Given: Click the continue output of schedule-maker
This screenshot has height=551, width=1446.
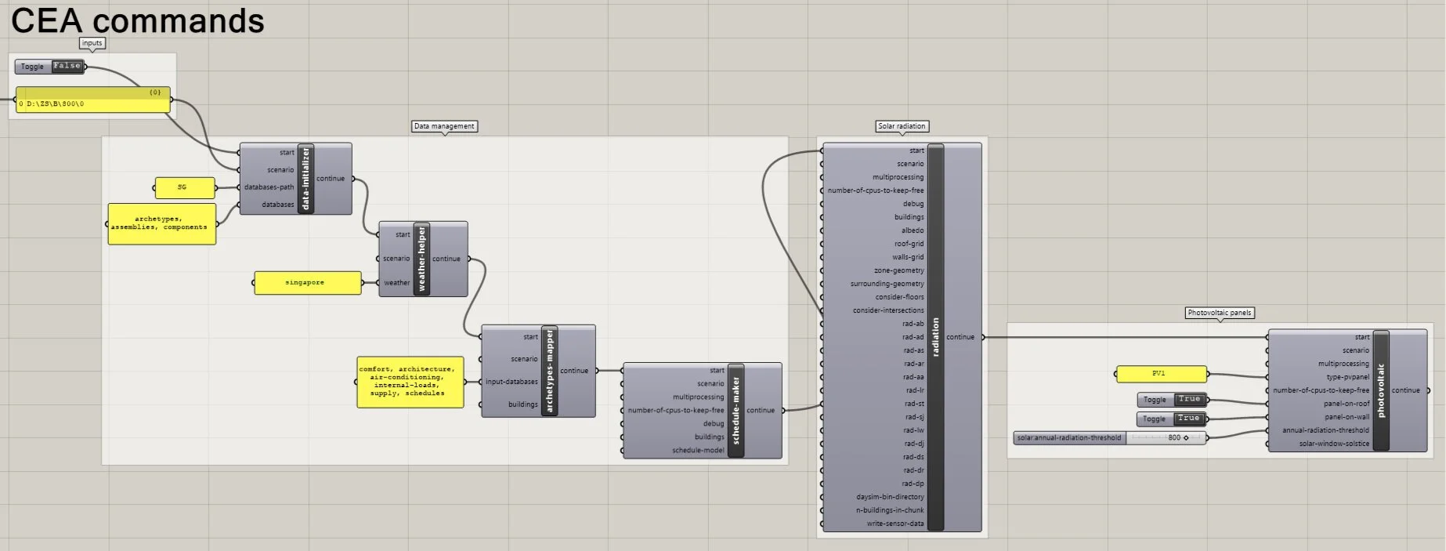Looking at the screenshot, I should [x=761, y=410].
